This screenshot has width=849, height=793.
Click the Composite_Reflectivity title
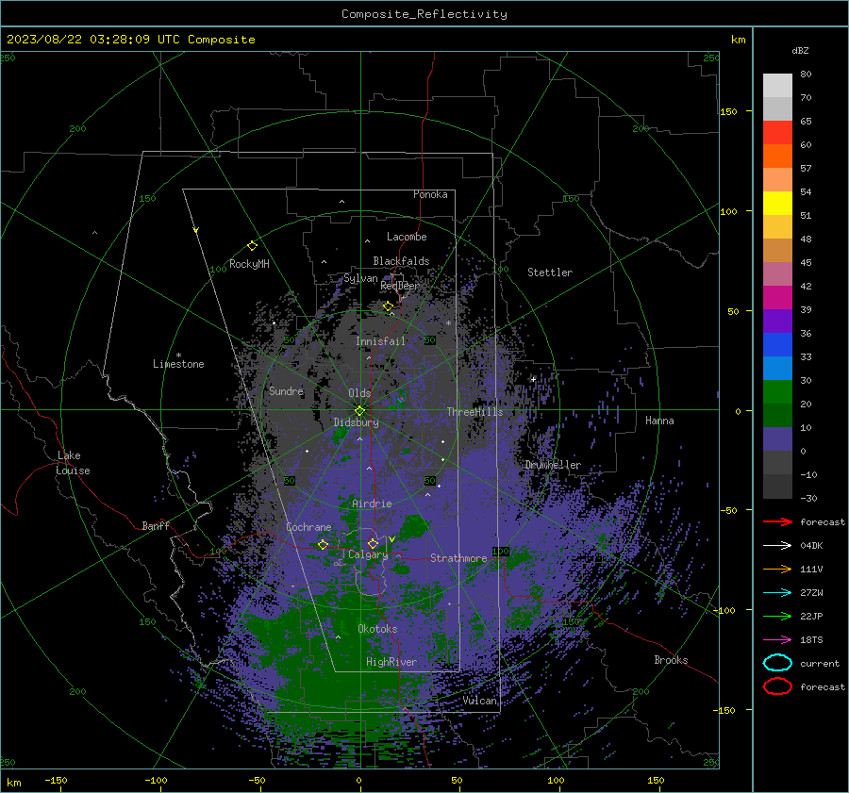tap(424, 14)
